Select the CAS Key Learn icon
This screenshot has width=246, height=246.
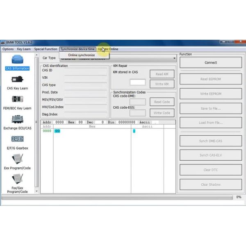[x=17, y=80]
